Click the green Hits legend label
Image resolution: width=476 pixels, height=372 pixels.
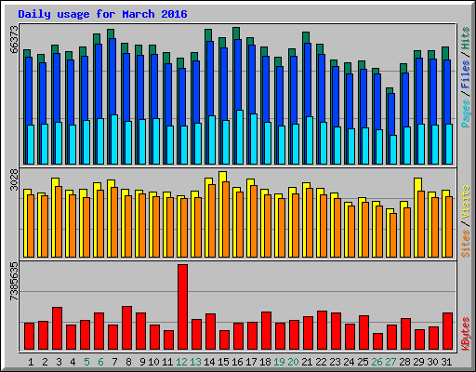466,38
